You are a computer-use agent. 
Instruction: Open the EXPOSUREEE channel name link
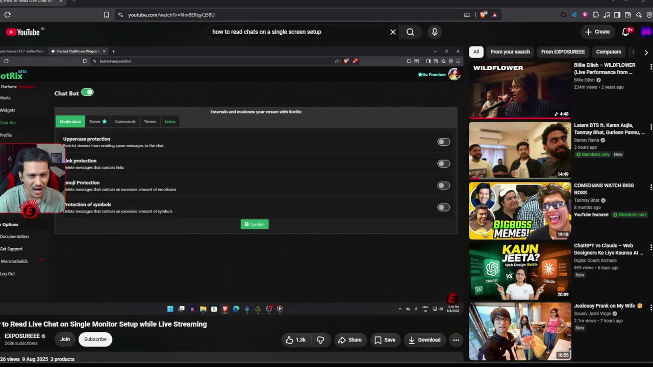point(22,336)
